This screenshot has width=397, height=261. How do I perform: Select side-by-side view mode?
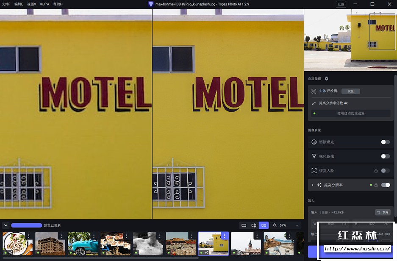(264, 225)
